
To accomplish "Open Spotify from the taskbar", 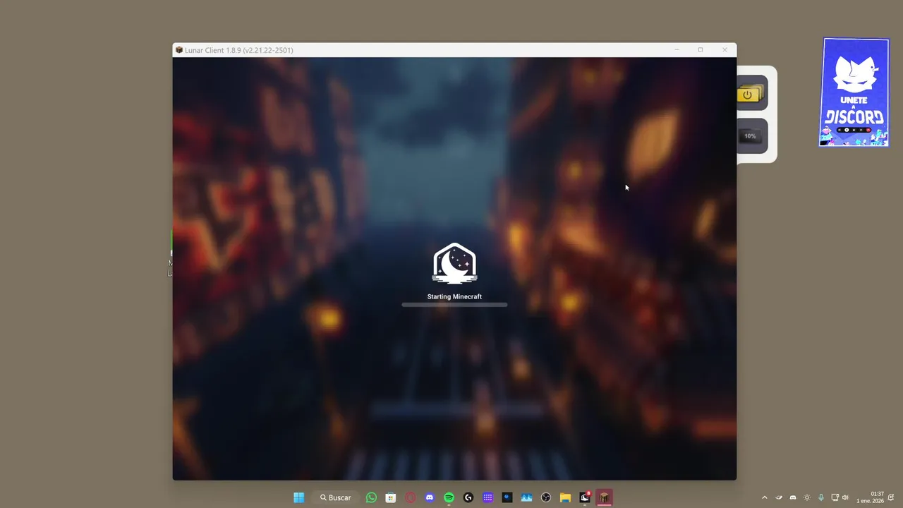I will (449, 497).
